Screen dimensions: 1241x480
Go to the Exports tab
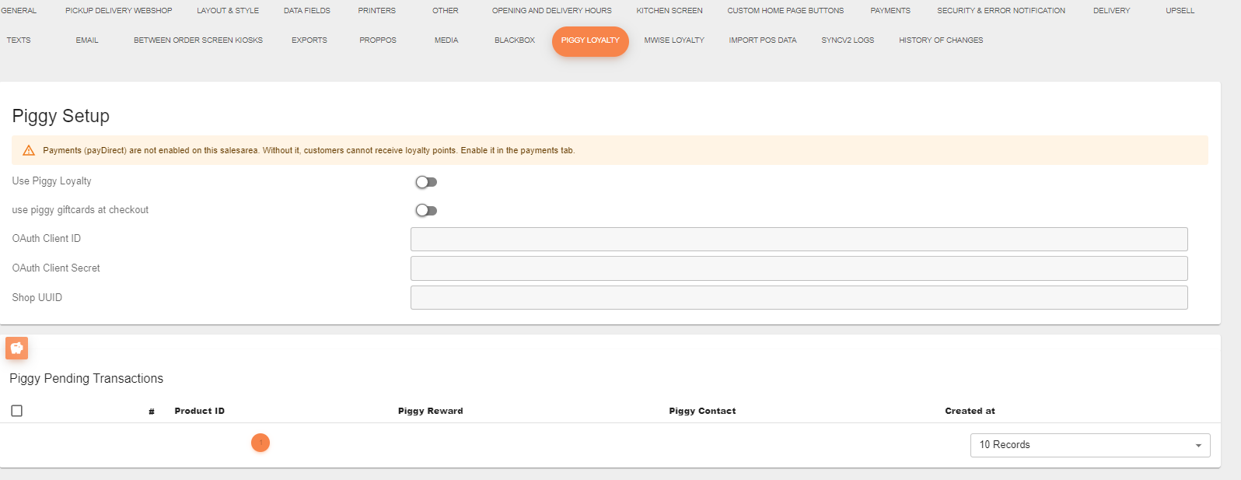click(309, 40)
